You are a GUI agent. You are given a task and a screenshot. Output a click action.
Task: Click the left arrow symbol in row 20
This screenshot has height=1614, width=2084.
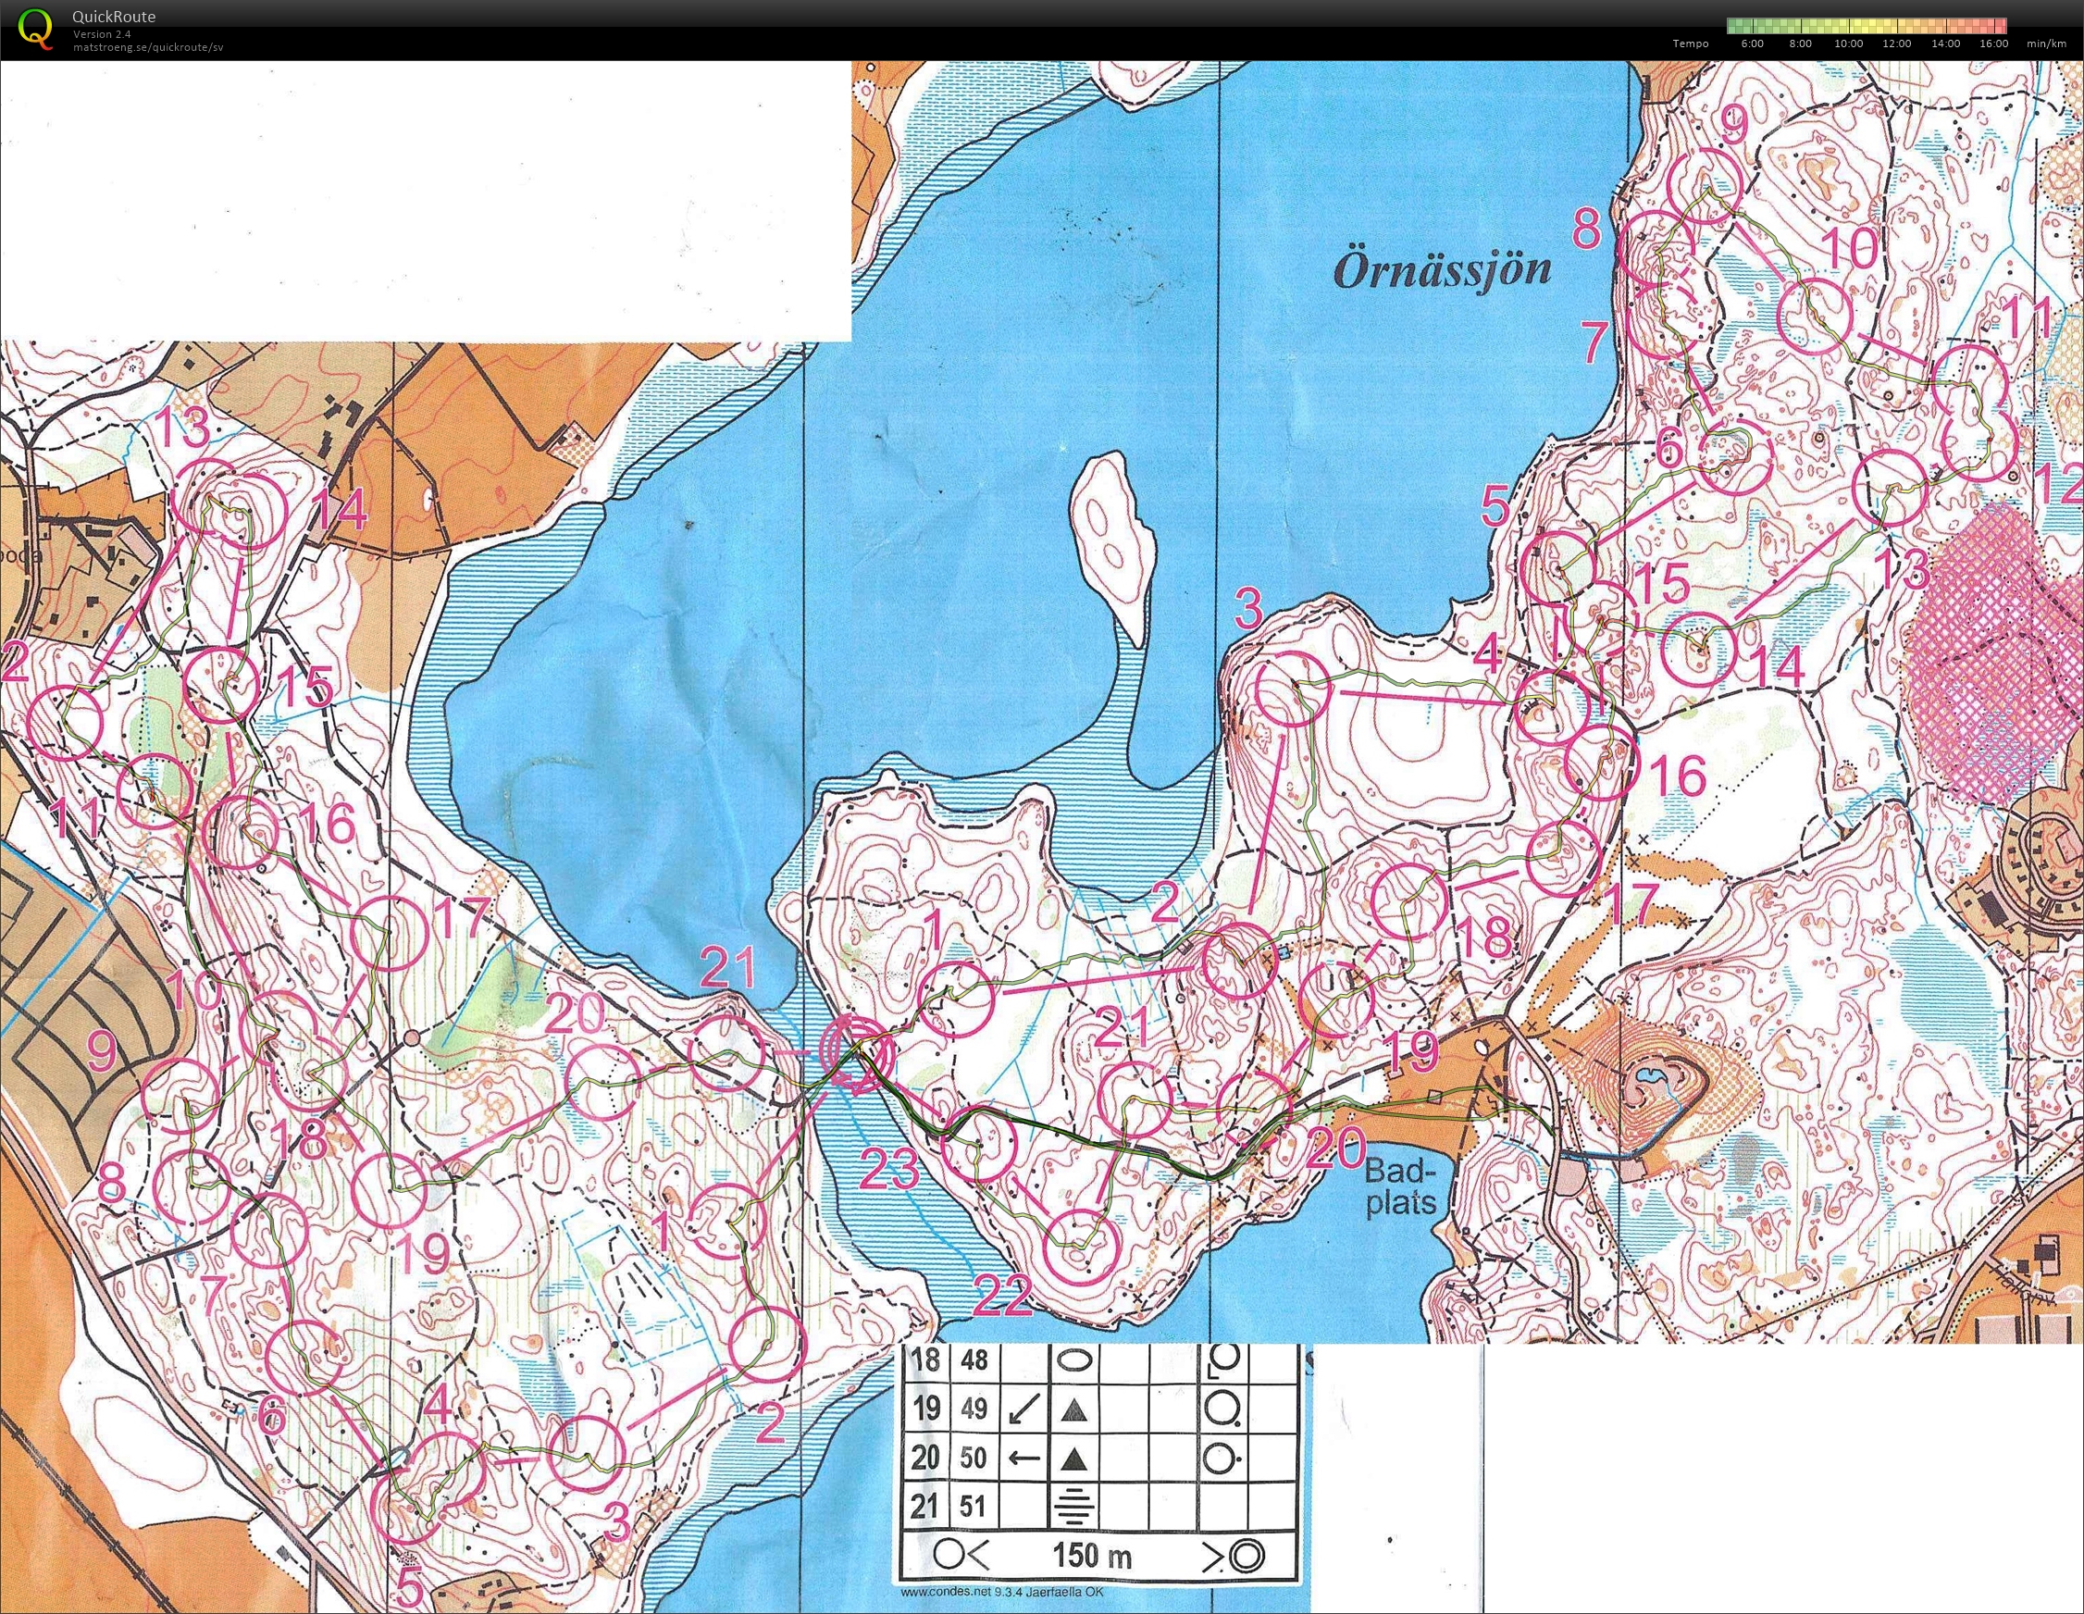pyautogui.click(x=1023, y=1458)
